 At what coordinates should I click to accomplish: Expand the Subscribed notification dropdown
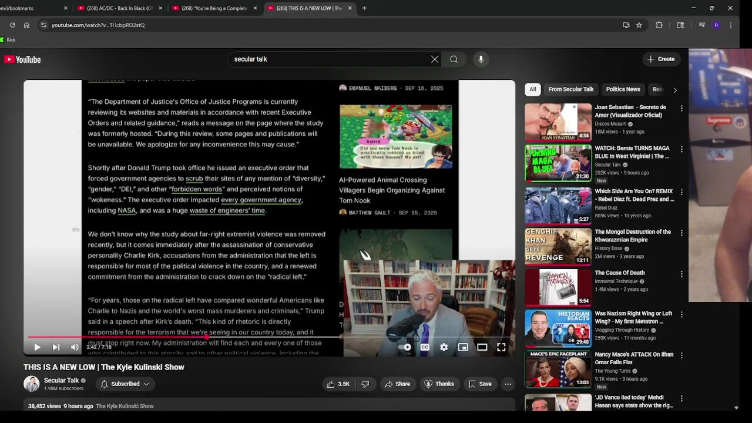click(125, 384)
